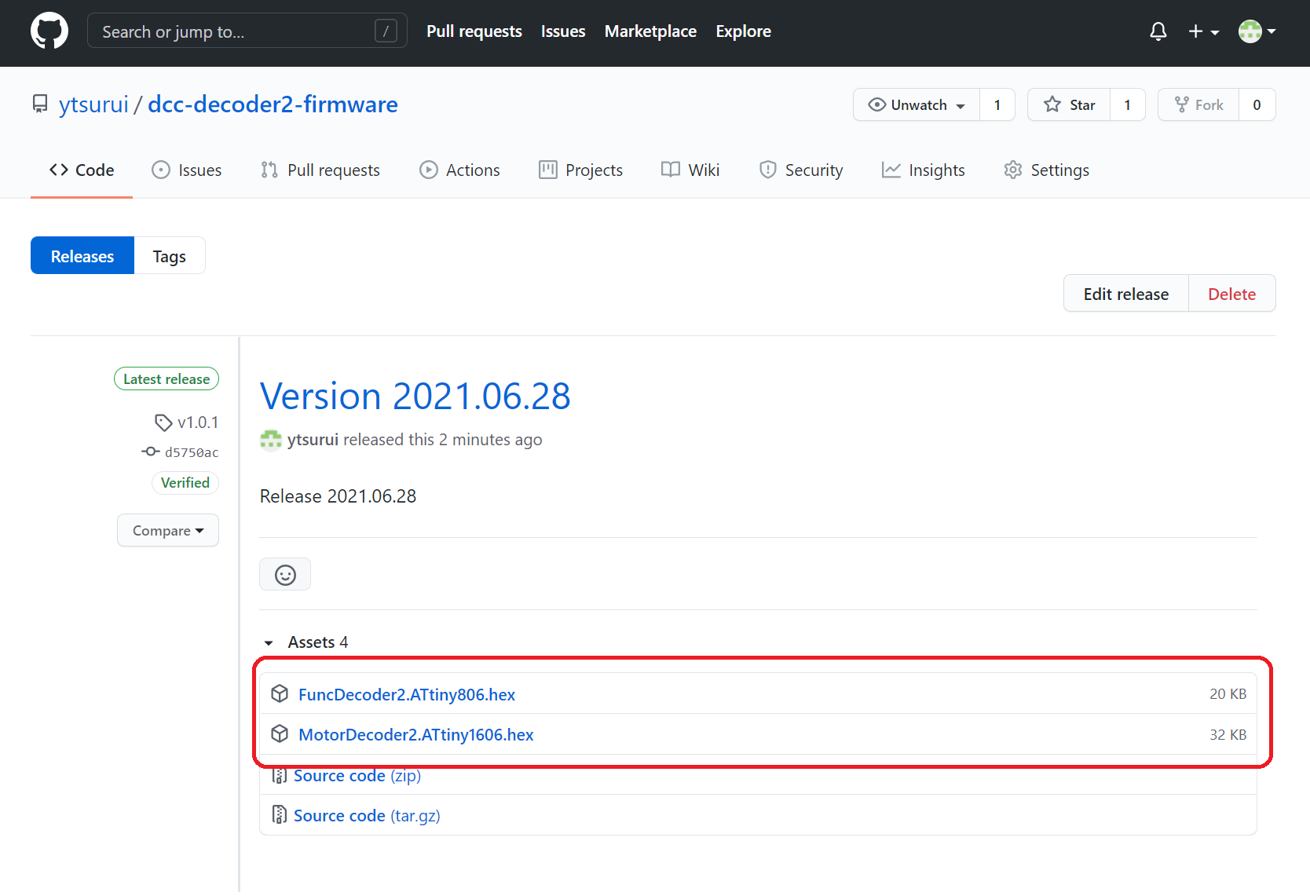The height and width of the screenshot is (896, 1310).
Task: Click the commit d5750ac icon link
Action: point(151,452)
